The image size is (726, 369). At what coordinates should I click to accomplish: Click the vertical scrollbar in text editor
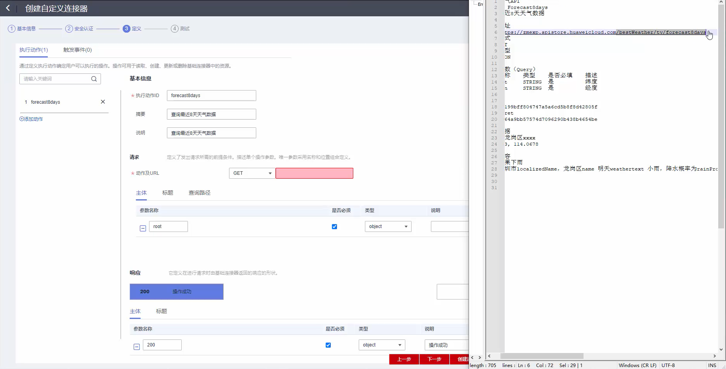point(721,117)
